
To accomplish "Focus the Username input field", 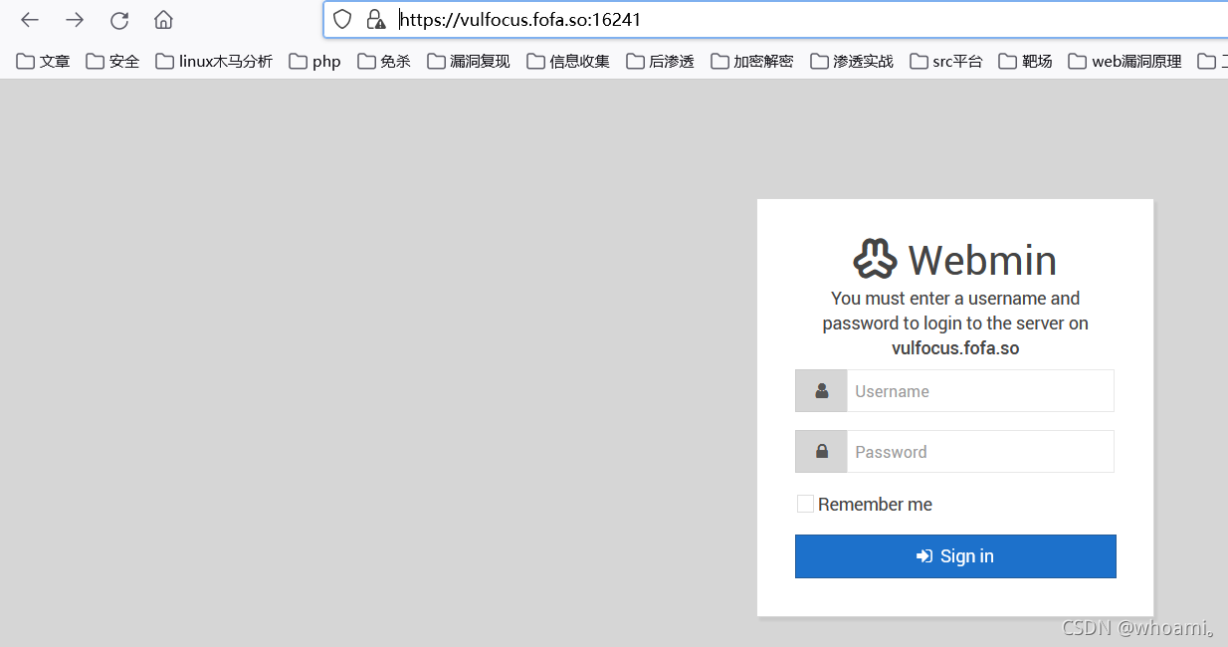I will coord(980,391).
